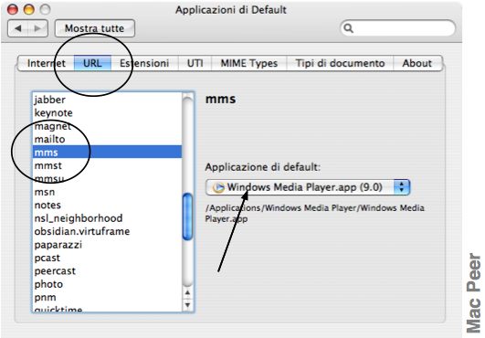The height and width of the screenshot is (338, 485).
Task: Select the magnet scheme row
Action: point(107,126)
